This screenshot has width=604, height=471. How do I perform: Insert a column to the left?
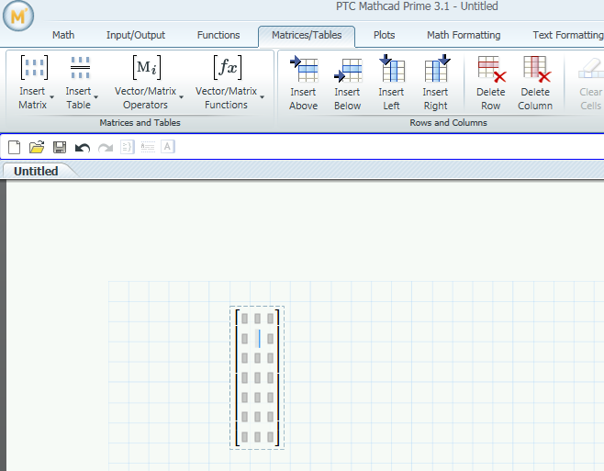(391, 83)
